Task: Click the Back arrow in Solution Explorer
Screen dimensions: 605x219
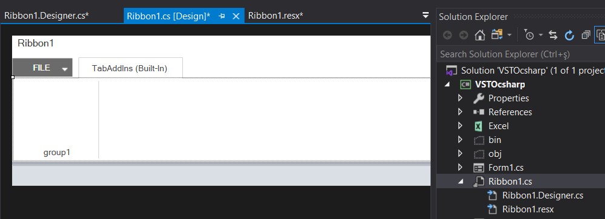Action: (x=447, y=35)
